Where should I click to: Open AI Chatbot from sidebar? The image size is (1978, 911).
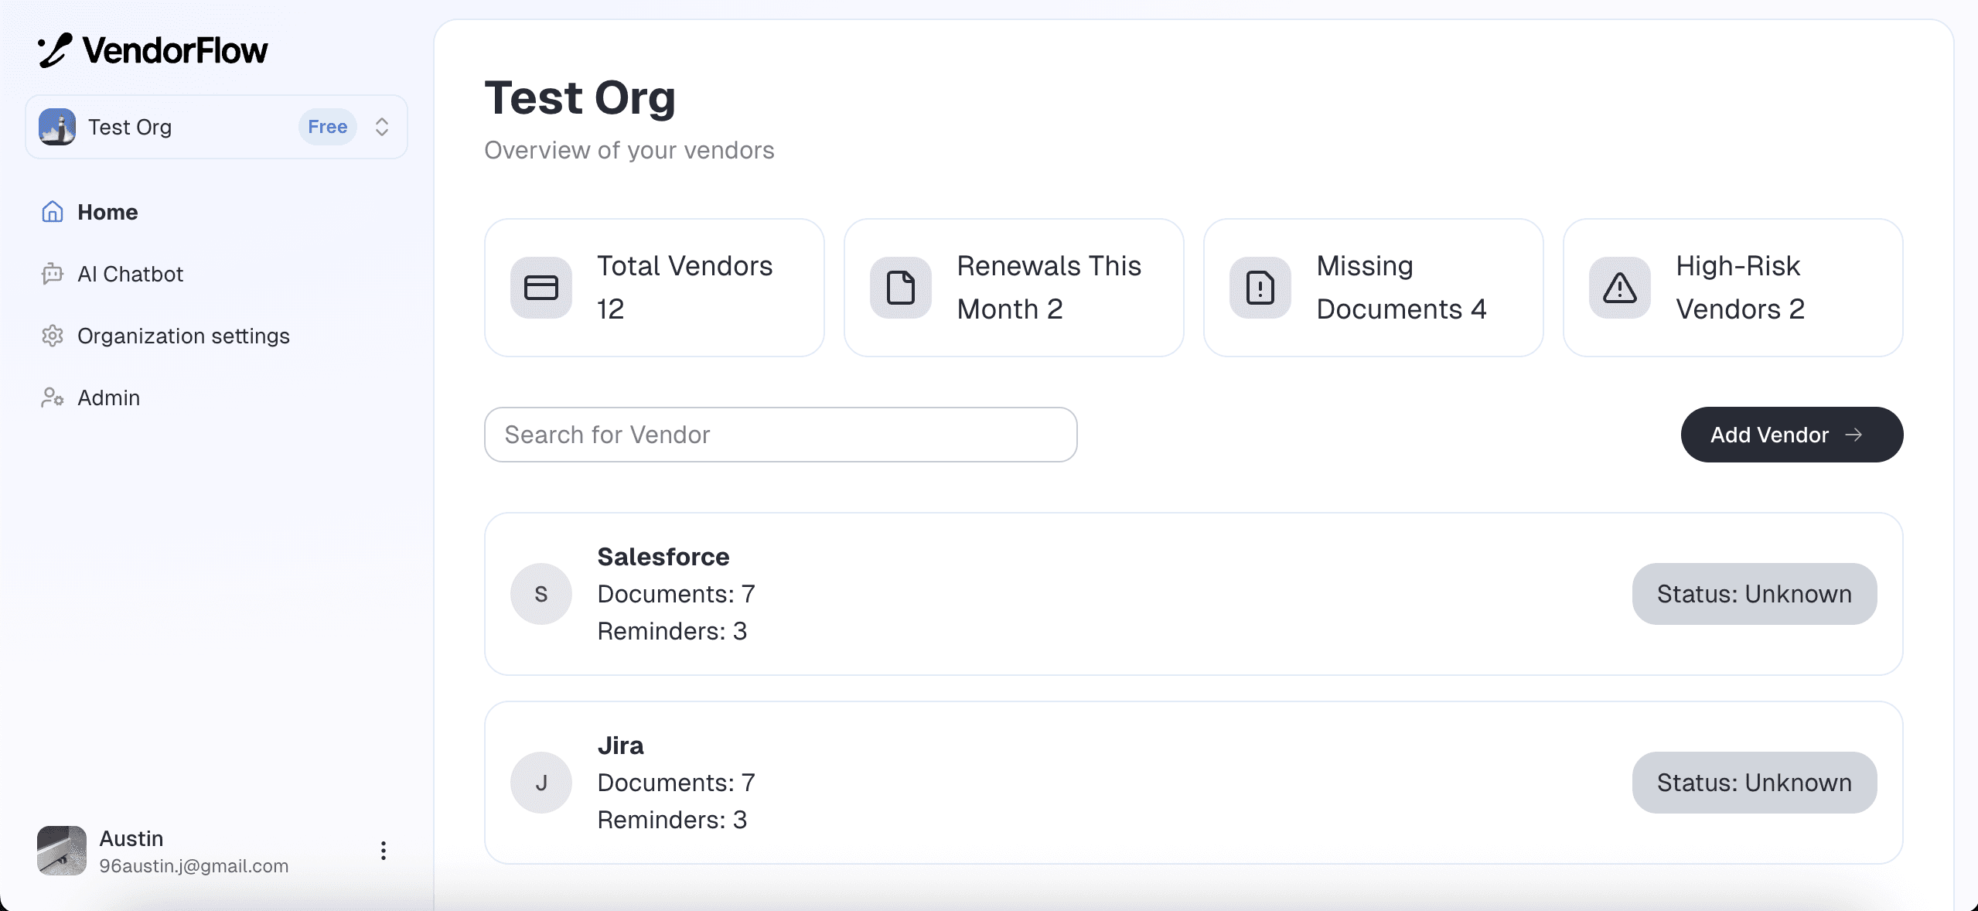(130, 274)
